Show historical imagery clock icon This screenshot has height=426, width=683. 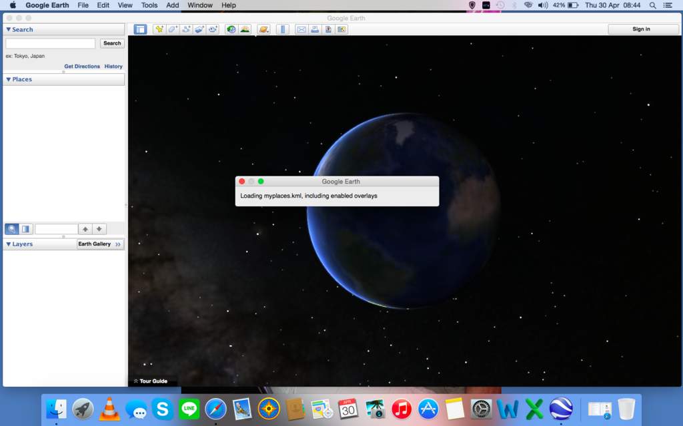[x=231, y=29]
